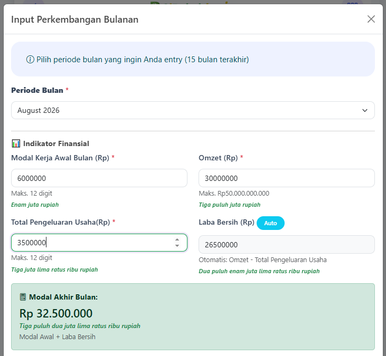Click the bar chart icon beside Indikator Finansial
Image resolution: width=386 pixels, height=356 pixels.
pyautogui.click(x=16, y=143)
